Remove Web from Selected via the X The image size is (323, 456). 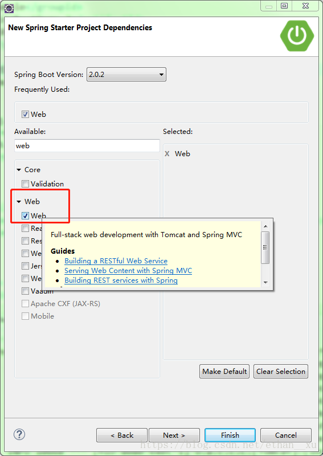(x=167, y=153)
